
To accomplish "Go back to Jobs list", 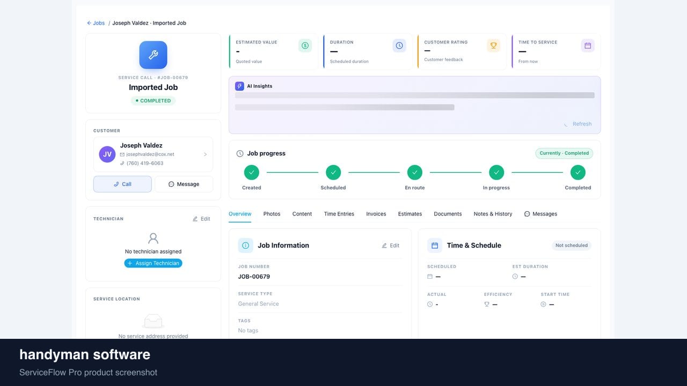I will point(96,23).
